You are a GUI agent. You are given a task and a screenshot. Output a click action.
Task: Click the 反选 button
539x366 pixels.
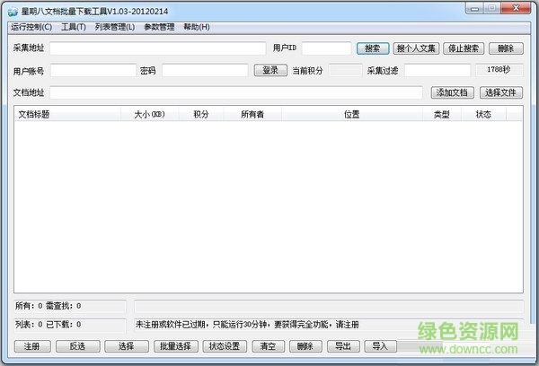[78, 346]
